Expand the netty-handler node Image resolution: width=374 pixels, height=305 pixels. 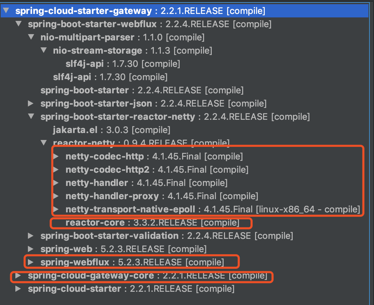coord(56,183)
